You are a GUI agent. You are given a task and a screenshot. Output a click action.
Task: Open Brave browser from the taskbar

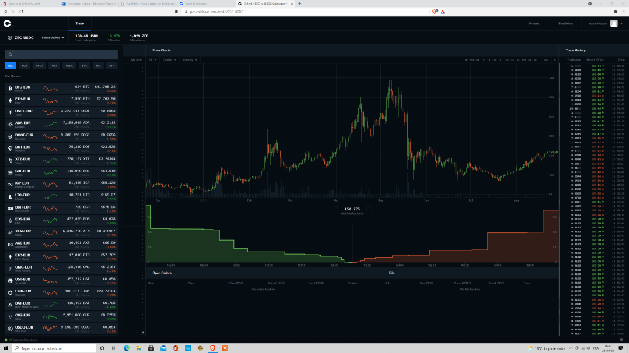(x=212, y=348)
